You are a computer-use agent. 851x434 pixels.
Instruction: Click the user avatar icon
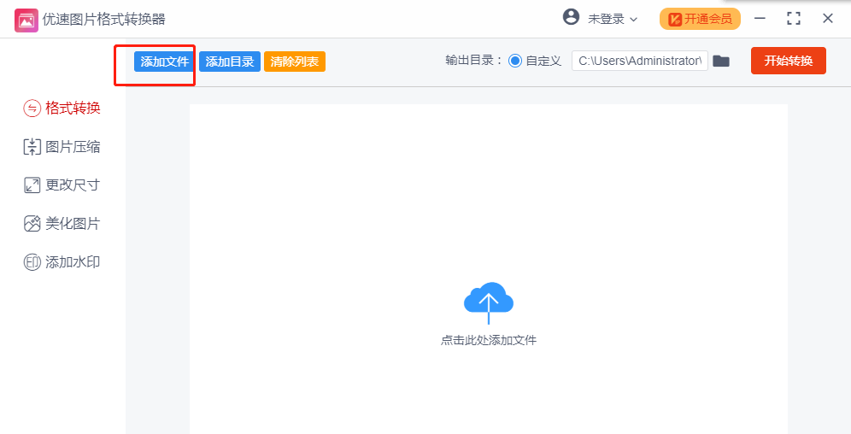(571, 17)
